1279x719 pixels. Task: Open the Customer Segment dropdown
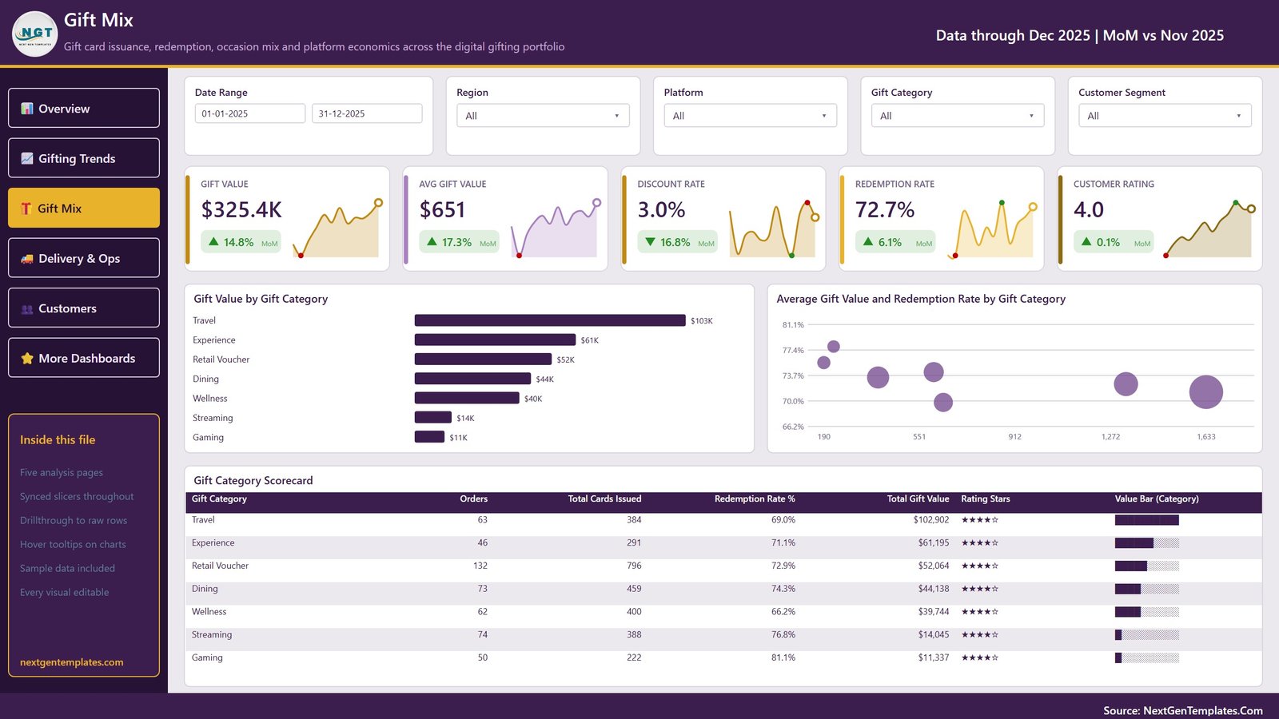pyautogui.click(x=1165, y=116)
